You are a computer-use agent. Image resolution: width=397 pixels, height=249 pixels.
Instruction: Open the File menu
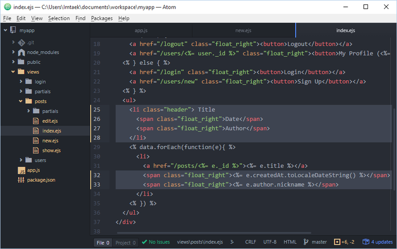[x=7, y=18]
